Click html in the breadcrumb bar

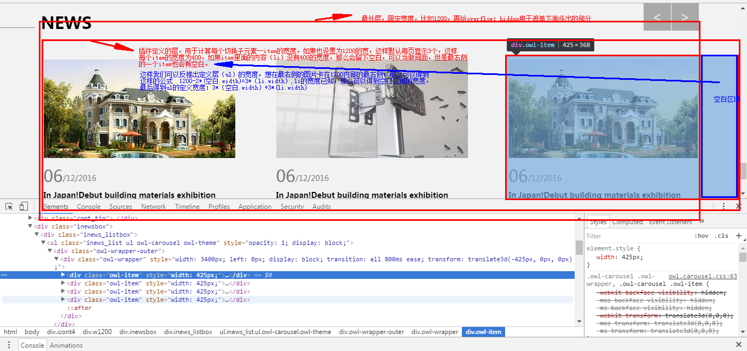click(x=10, y=332)
